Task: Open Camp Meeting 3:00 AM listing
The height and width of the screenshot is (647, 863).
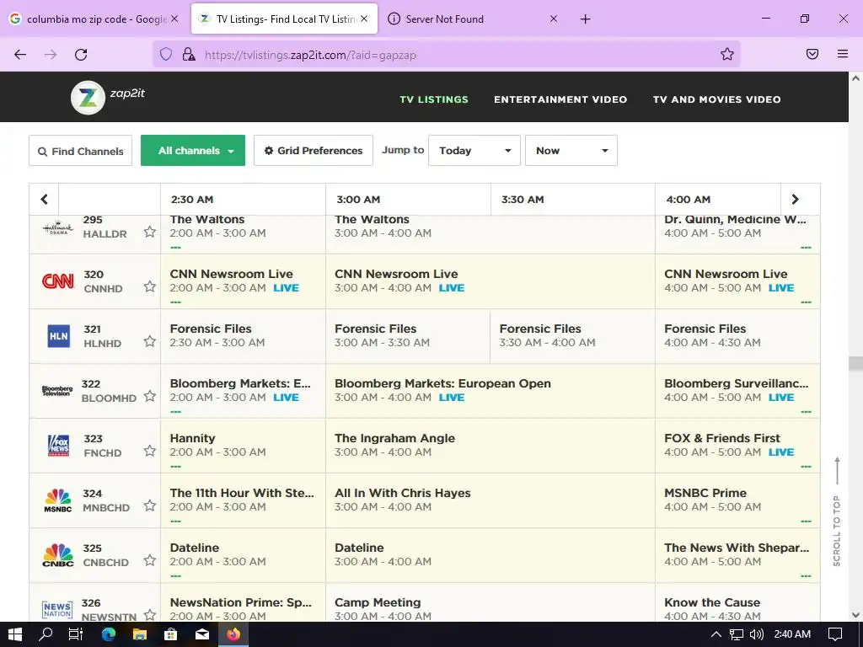Action: click(490, 602)
